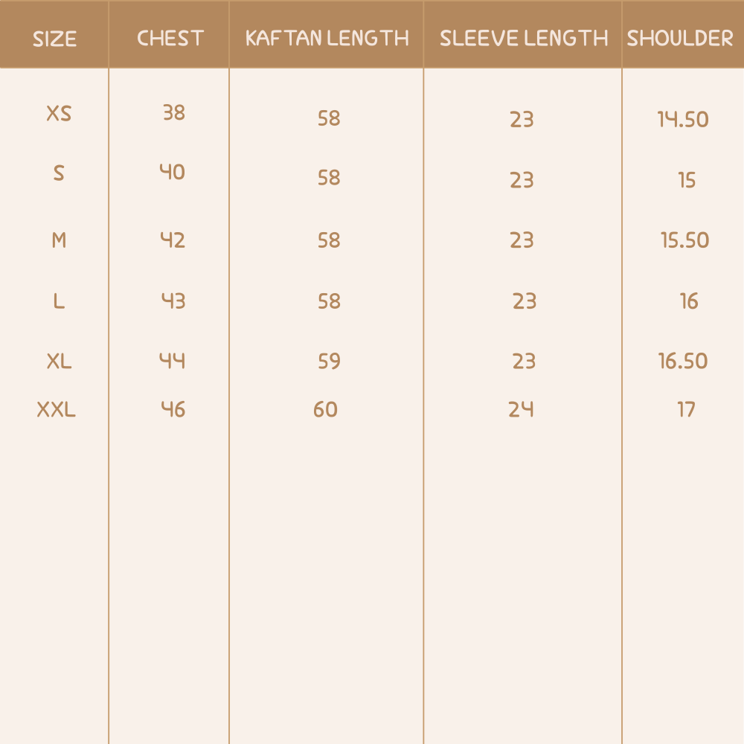Click shoulder value 15.50 for M
The image size is (744, 744).
(684, 240)
